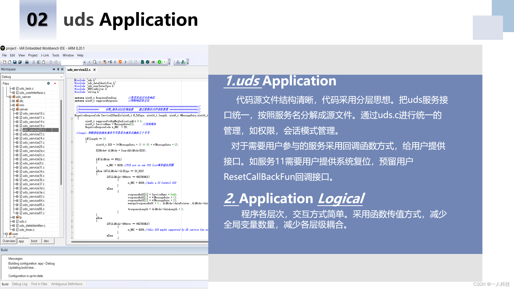
Task: Click the red breakpoint indicator in Files header
Action: [55, 84]
